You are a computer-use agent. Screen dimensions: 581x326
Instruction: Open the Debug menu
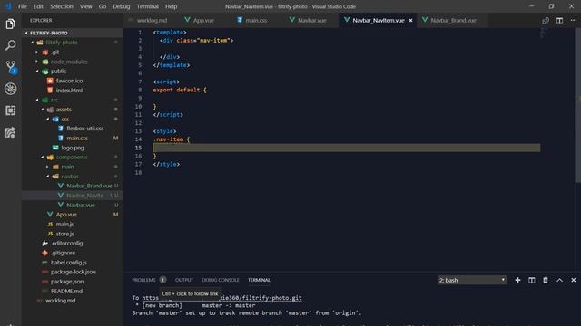pos(121,6)
